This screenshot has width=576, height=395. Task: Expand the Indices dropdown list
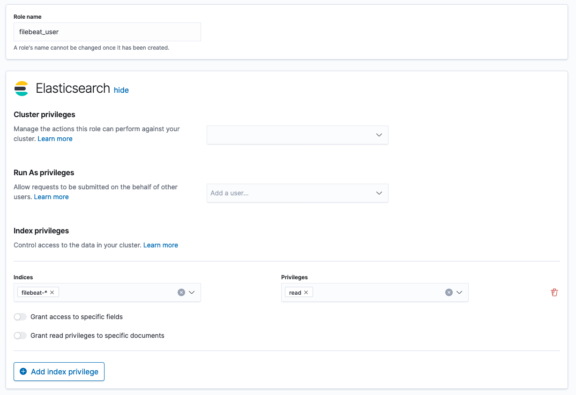[x=192, y=292]
